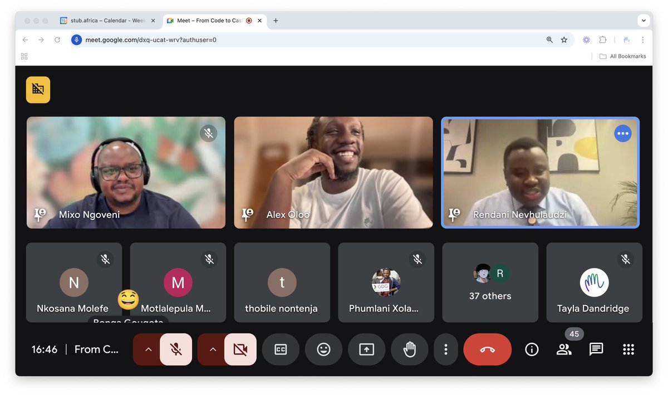Click the yellow camera-off indicator
The height and width of the screenshot is (395, 668).
[38, 89]
